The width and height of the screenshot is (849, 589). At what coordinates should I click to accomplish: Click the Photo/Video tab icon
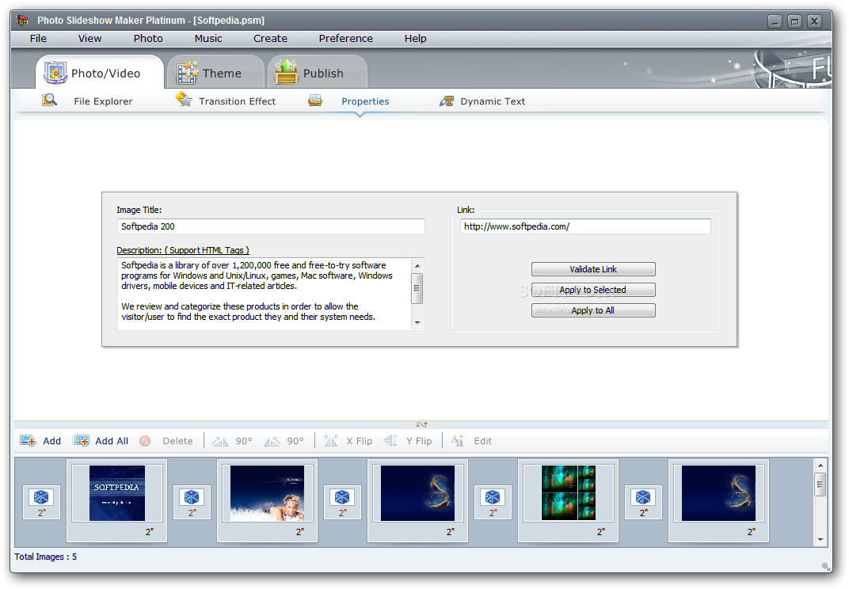coord(55,73)
